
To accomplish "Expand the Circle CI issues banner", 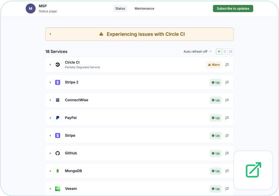I will pos(51,34).
